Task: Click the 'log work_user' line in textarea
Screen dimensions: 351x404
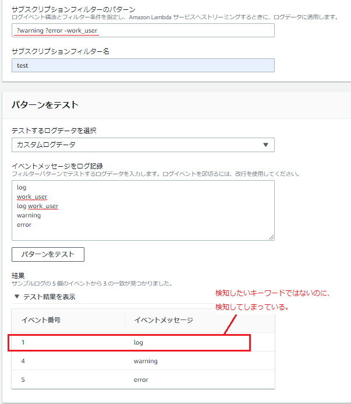Action: (x=38, y=206)
